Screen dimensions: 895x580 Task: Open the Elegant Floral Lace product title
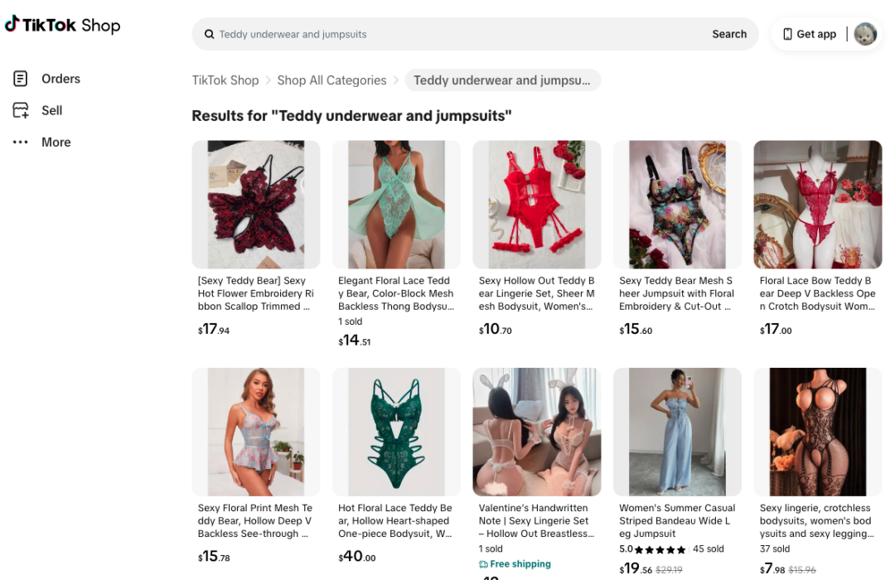tap(396, 293)
